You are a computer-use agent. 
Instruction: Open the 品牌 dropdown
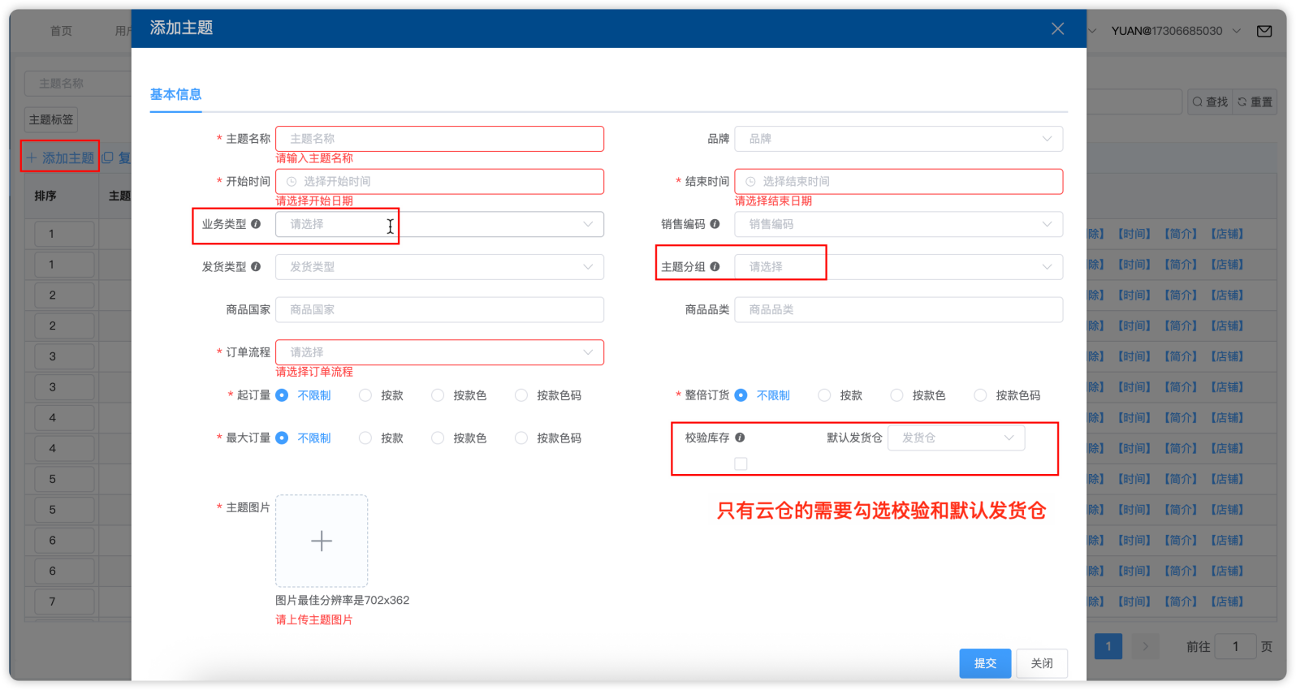898,139
